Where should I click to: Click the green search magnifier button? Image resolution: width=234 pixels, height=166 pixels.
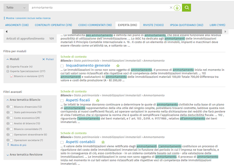[187, 7]
